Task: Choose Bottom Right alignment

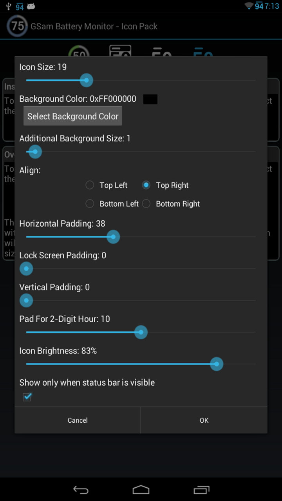Action: [x=146, y=204]
